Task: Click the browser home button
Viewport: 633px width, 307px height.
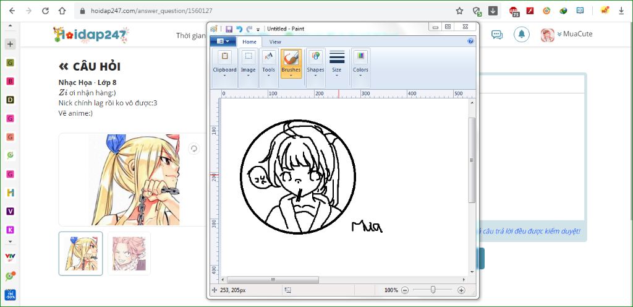Action: (x=62, y=11)
